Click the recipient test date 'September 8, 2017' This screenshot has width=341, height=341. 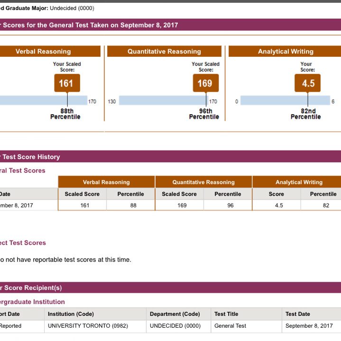[x=309, y=326]
